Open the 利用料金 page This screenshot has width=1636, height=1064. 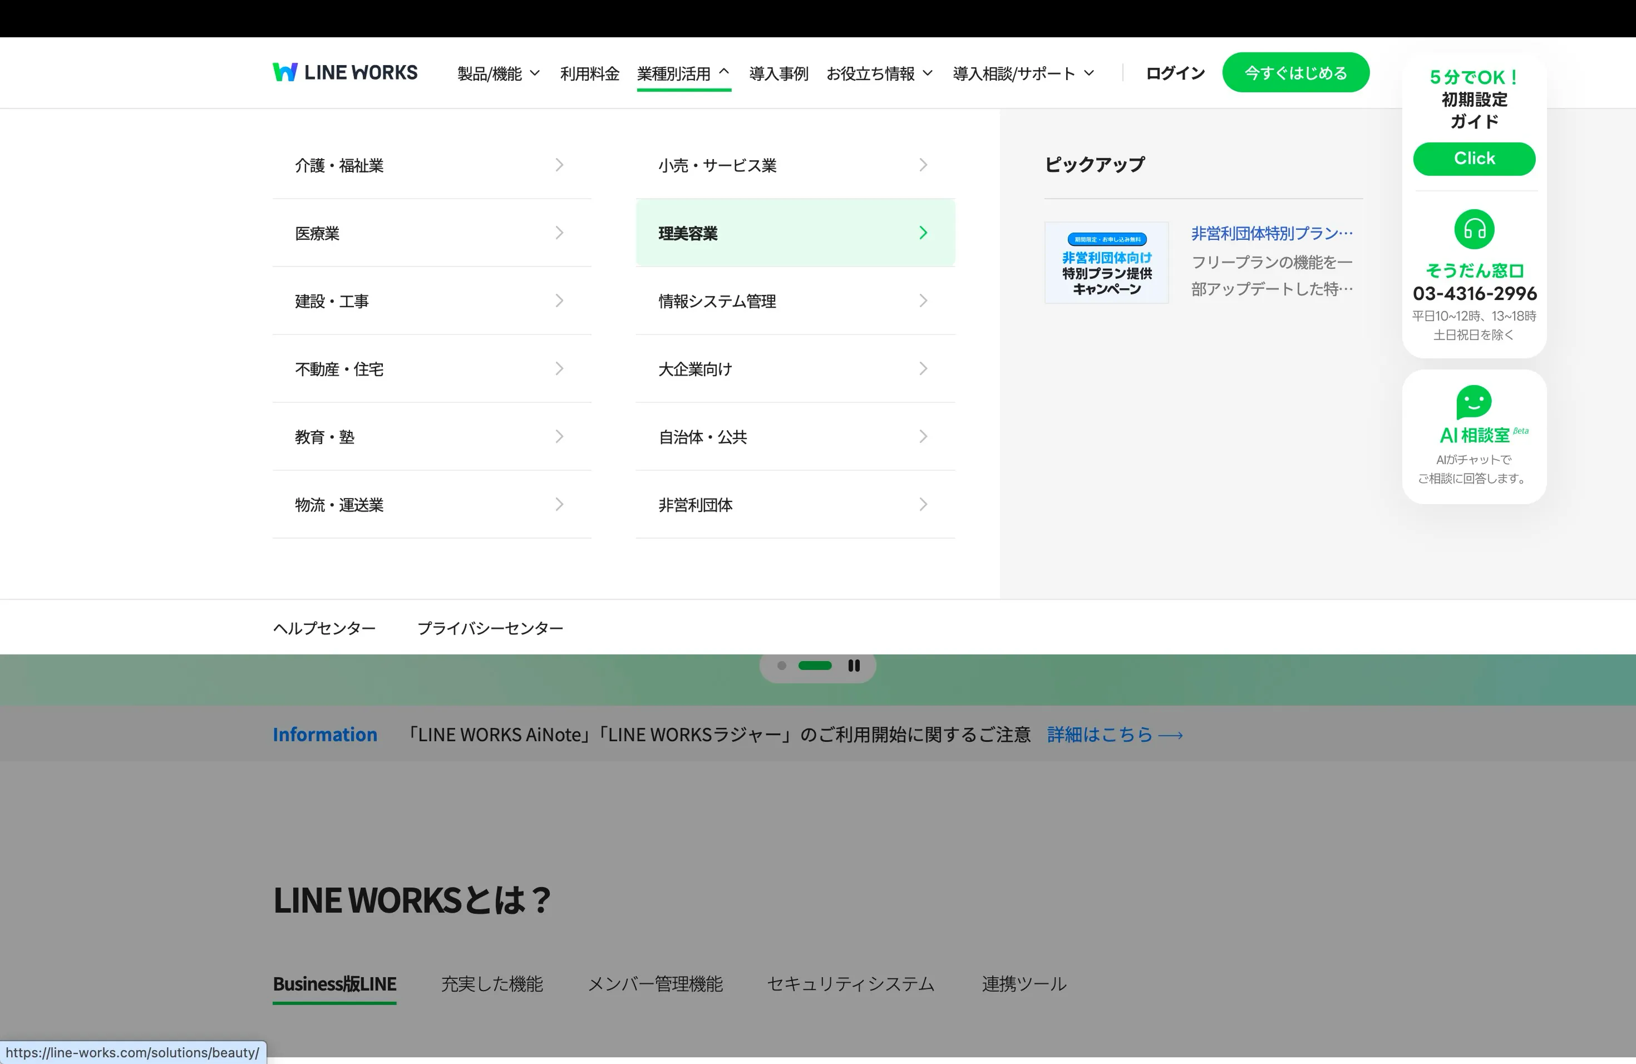point(589,73)
